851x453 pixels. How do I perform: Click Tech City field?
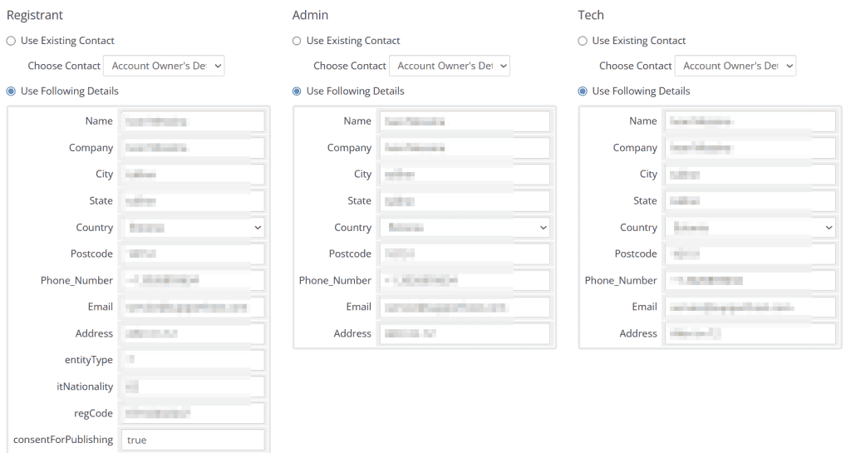point(750,175)
